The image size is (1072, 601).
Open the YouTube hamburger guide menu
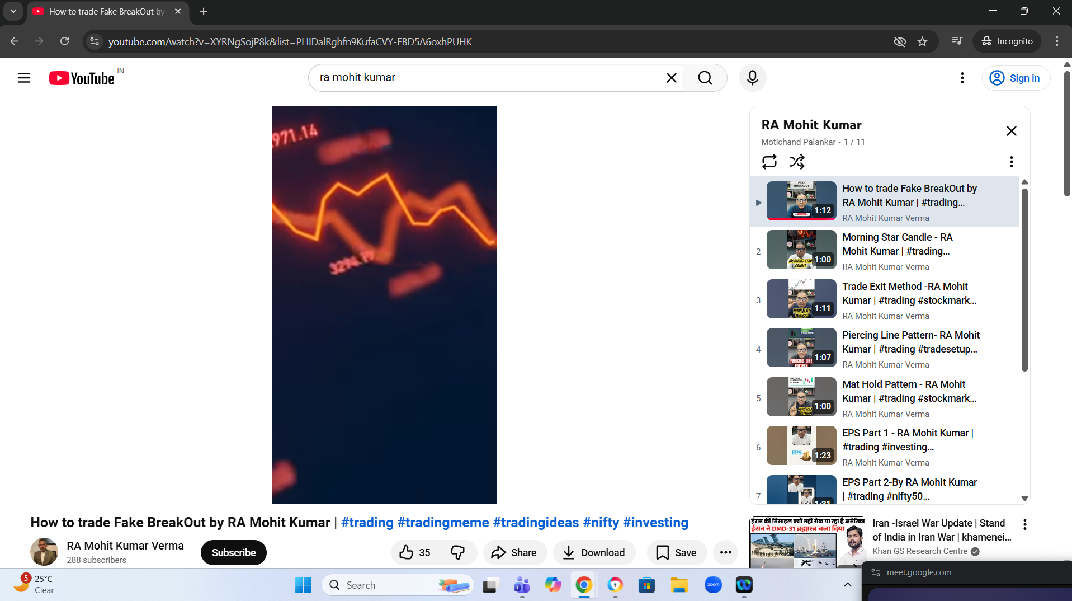[24, 78]
